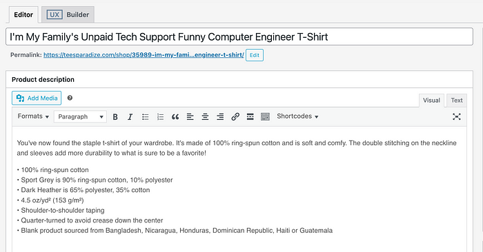Image resolution: width=483 pixels, height=252 pixels.
Task: Align text left
Action: pyautogui.click(x=190, y=117)
